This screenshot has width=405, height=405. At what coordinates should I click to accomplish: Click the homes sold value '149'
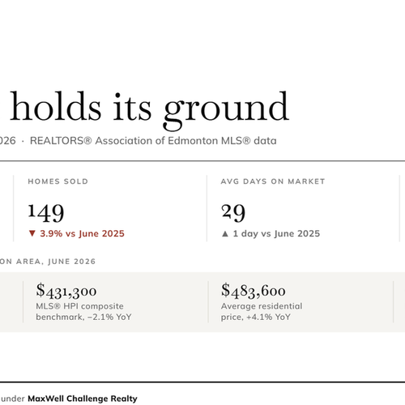pos(46,212)
